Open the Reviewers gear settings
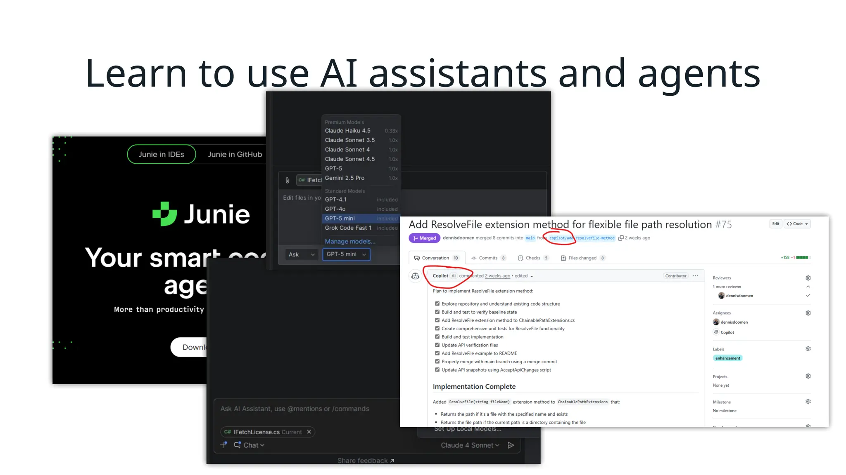Screen dimensions: 846x475 (x=808, y=278)
